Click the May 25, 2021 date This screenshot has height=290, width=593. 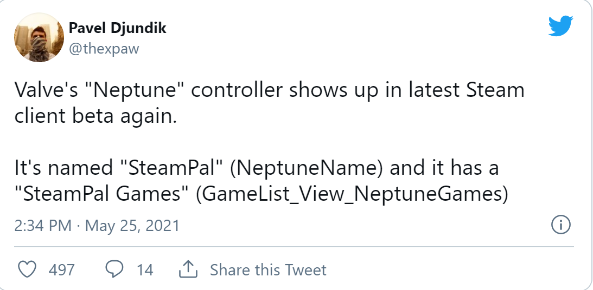[132, 225]
